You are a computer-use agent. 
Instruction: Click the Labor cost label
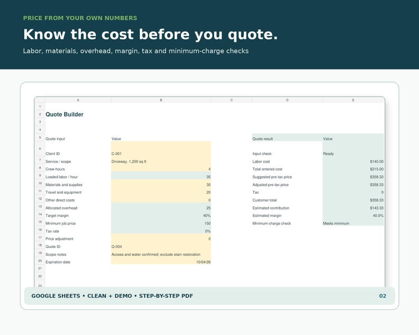point(261,161)
